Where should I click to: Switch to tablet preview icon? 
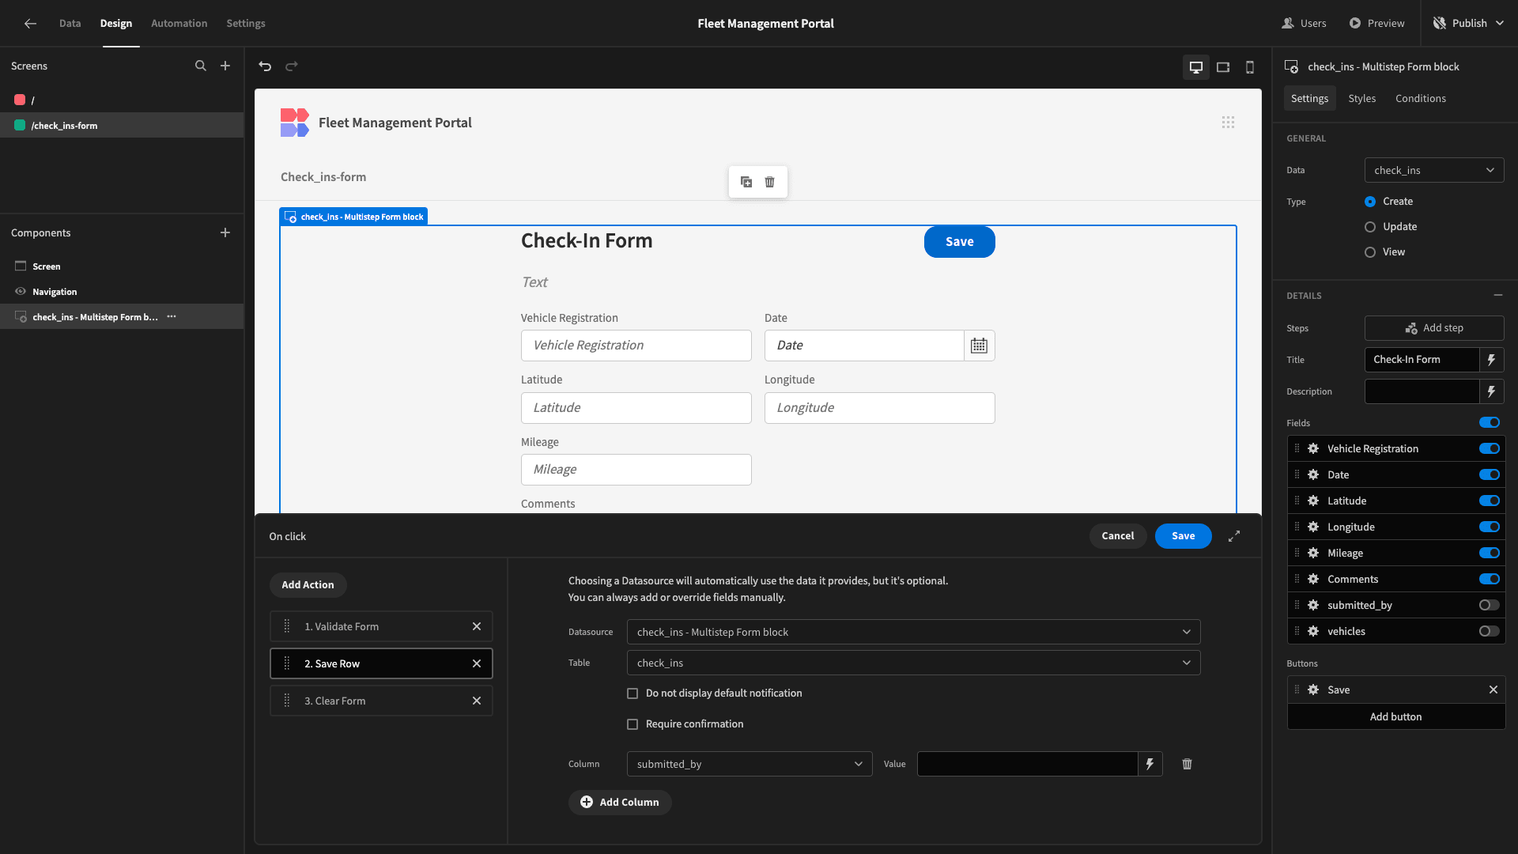point(1223,67)
